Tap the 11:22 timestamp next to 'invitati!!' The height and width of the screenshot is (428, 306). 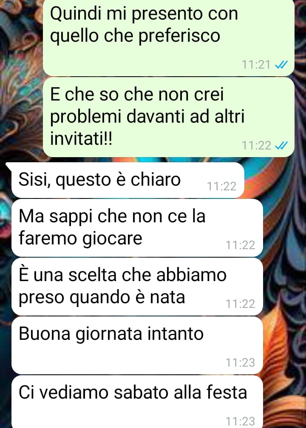point(256,146)
